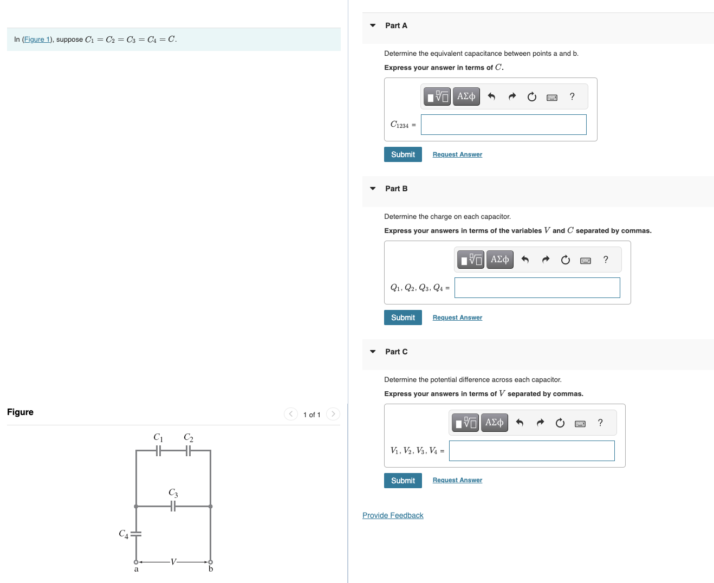Open the math template palette in Part B
The width and height of the screenshot is (714, 583).
[470, 259]
